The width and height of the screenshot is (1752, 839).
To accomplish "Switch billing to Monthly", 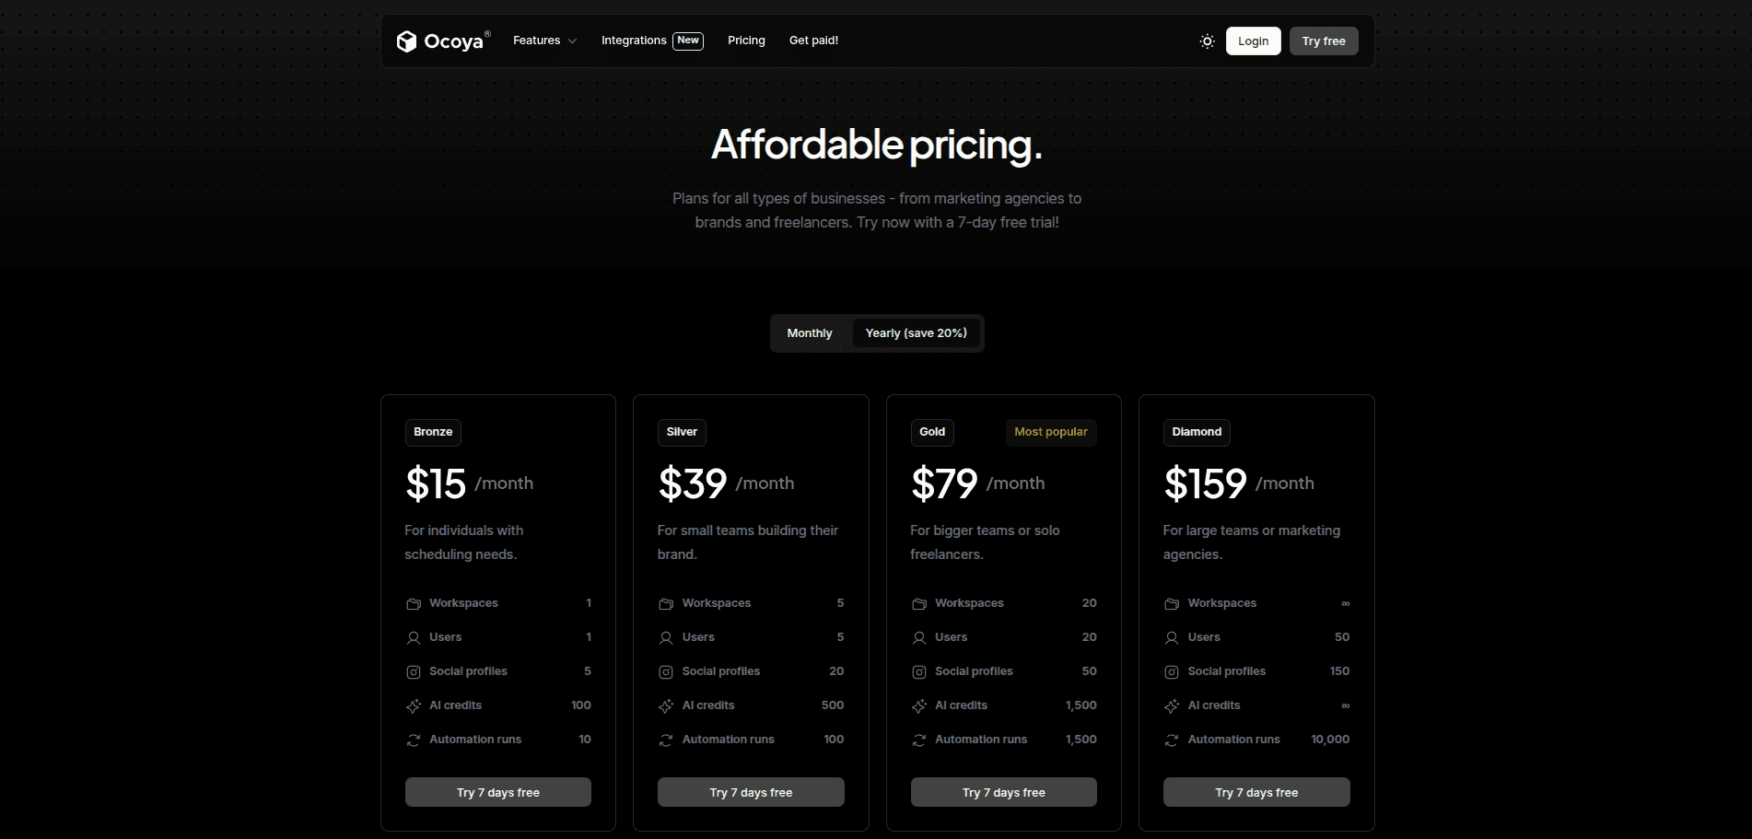I will [810, 332].
